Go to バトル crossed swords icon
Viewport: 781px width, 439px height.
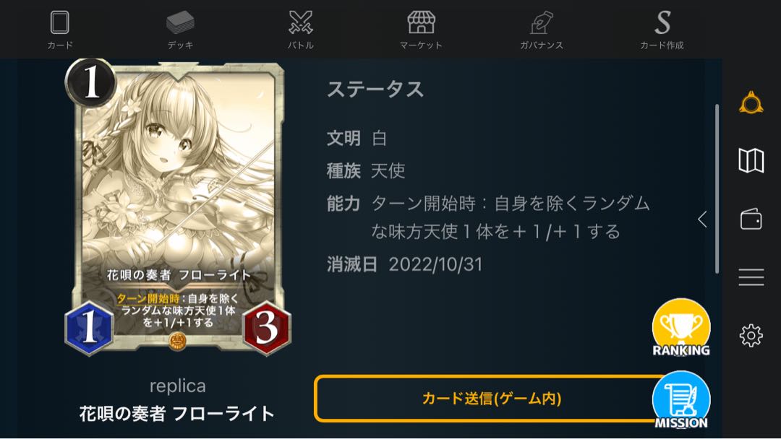click(301, 30)
